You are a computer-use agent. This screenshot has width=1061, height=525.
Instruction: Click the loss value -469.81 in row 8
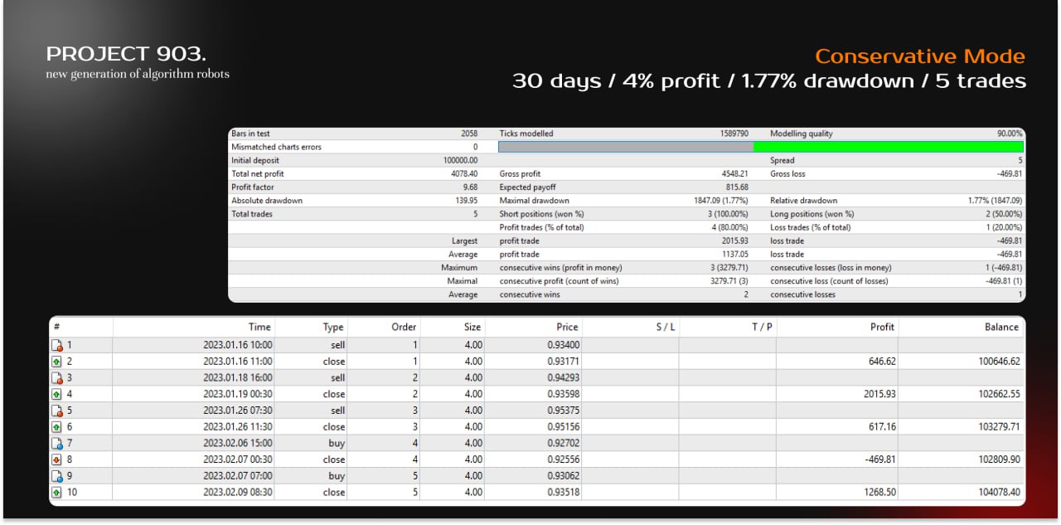[x=879, y=459]
